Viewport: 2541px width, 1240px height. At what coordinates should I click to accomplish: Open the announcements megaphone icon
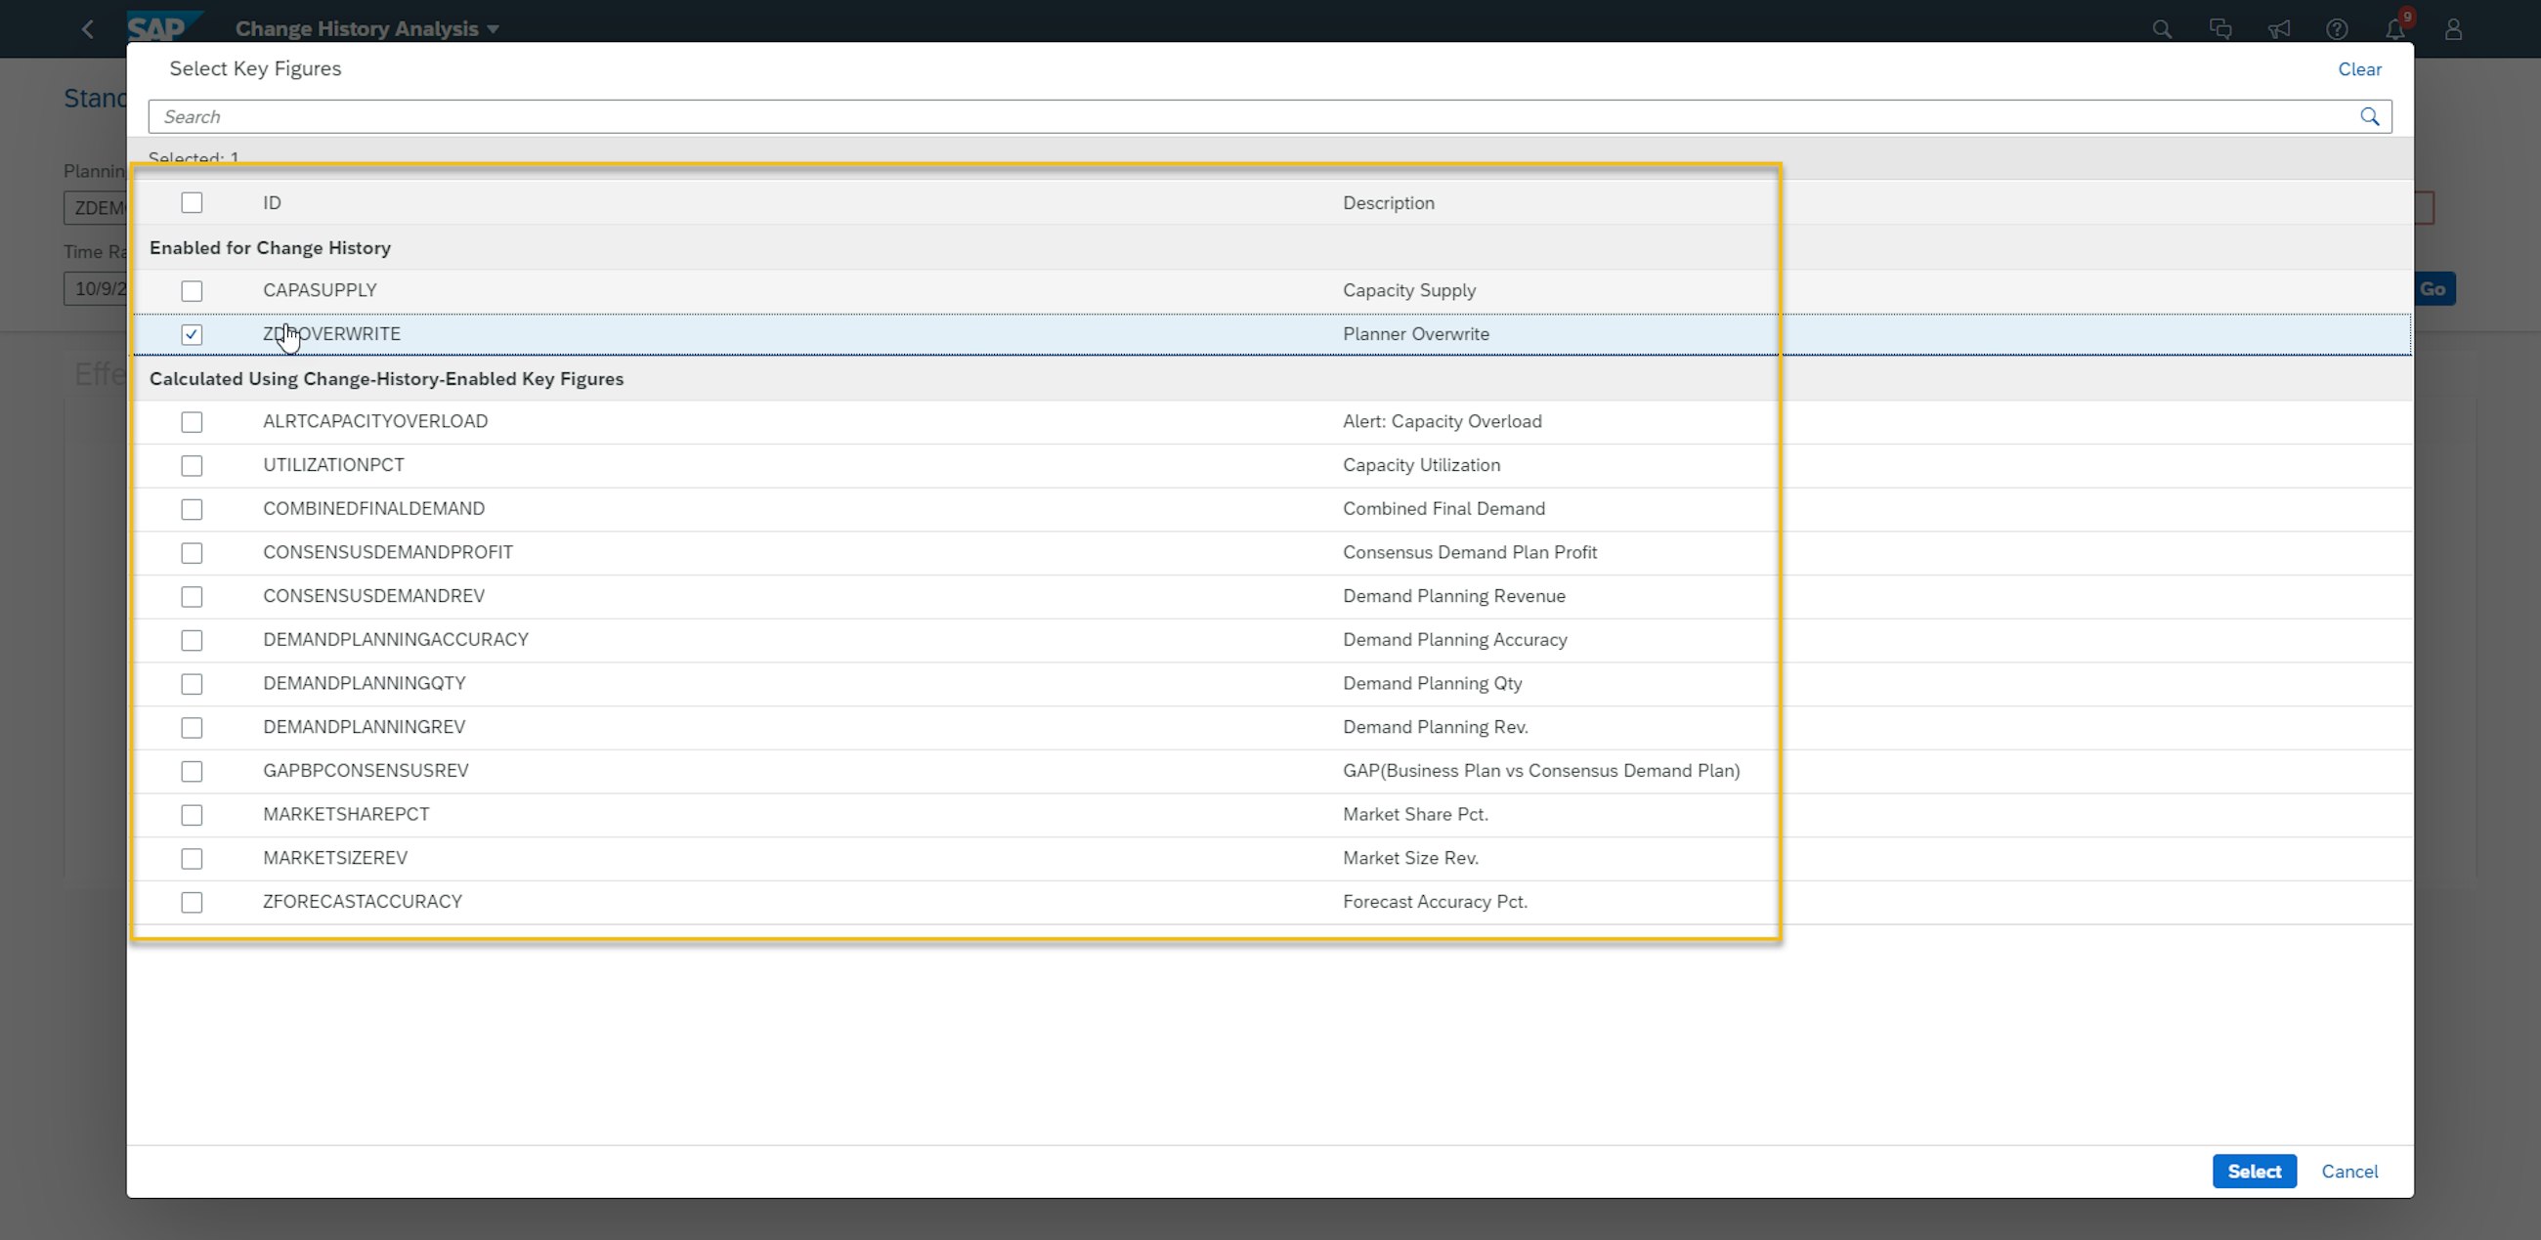[x=2279, y=29]
